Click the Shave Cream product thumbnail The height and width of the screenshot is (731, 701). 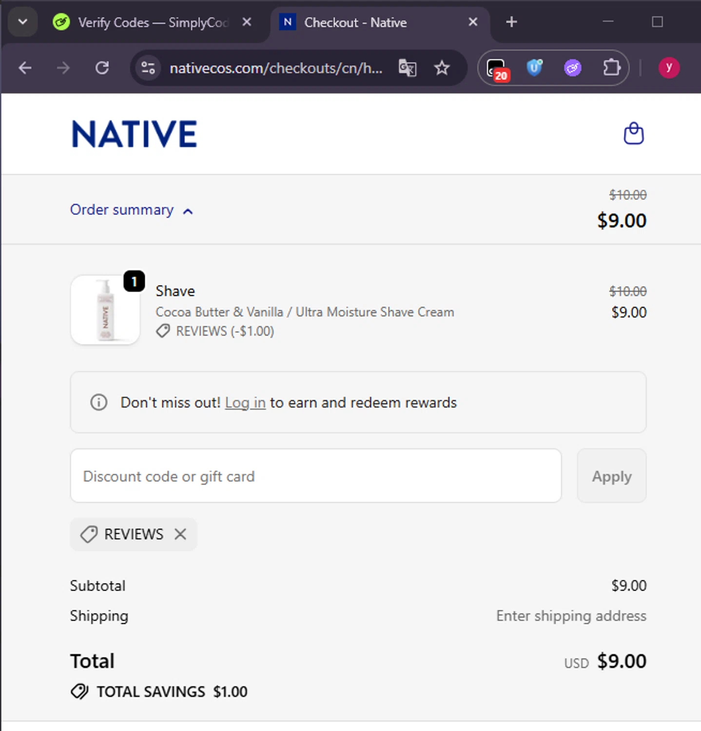pos(105,310)
